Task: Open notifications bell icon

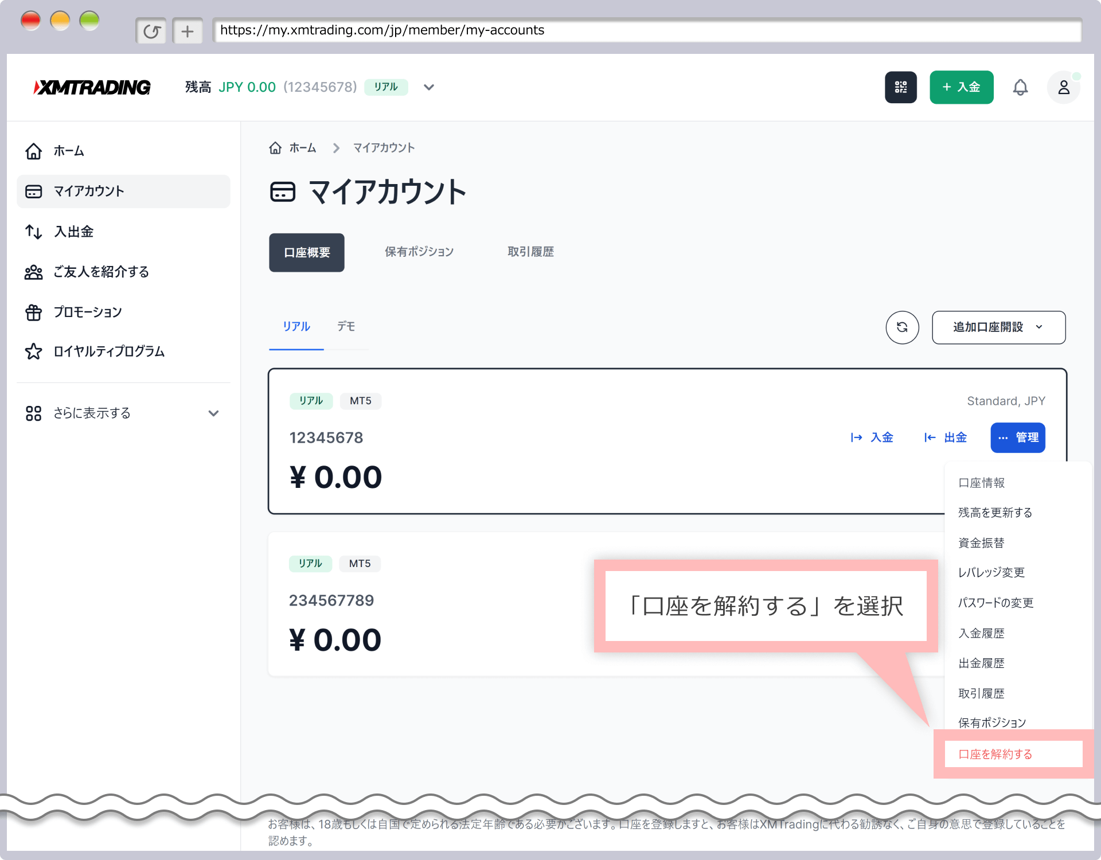Action: click(x=1020, y=87)
